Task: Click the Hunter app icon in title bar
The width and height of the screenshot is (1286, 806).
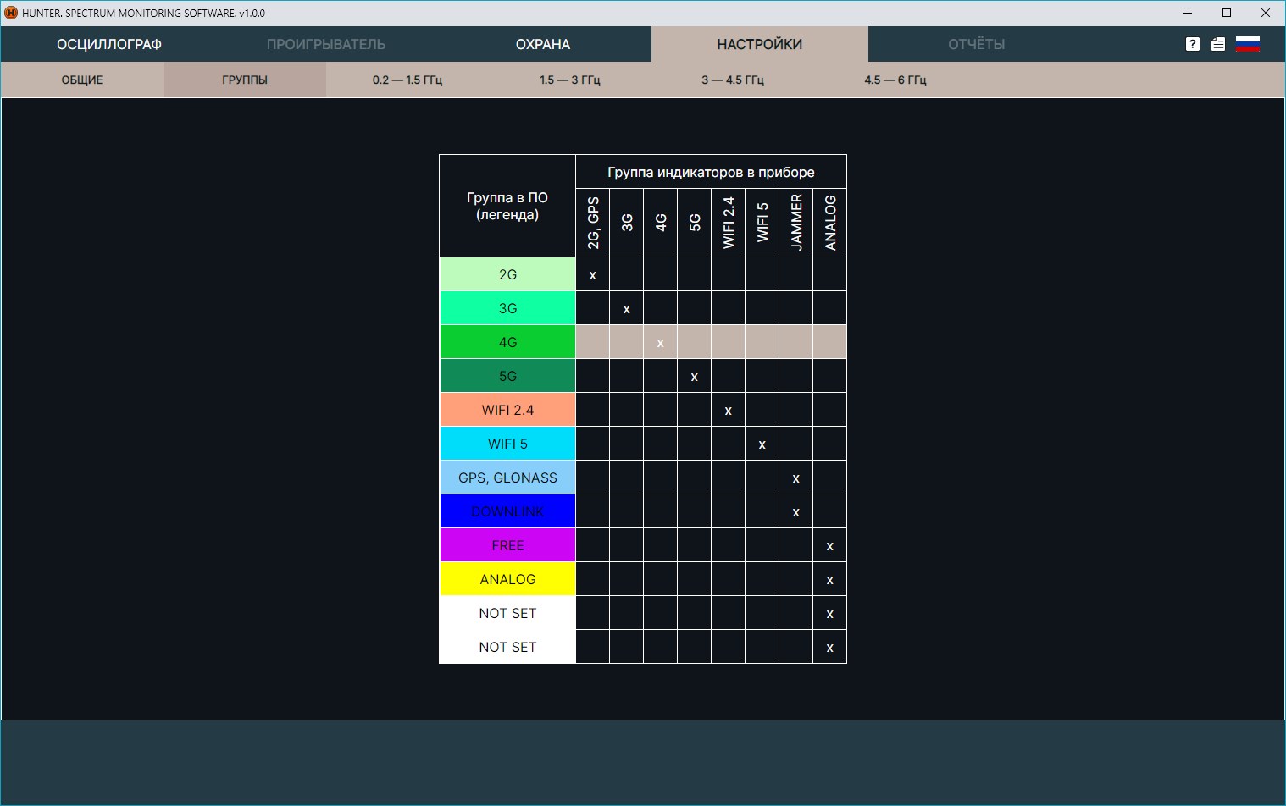Action: pyautogui.click(x=11, y=13)
